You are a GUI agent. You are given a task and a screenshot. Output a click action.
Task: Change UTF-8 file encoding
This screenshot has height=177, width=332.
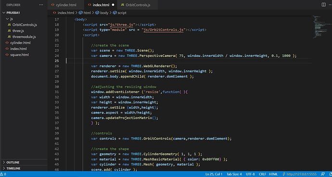250,174
